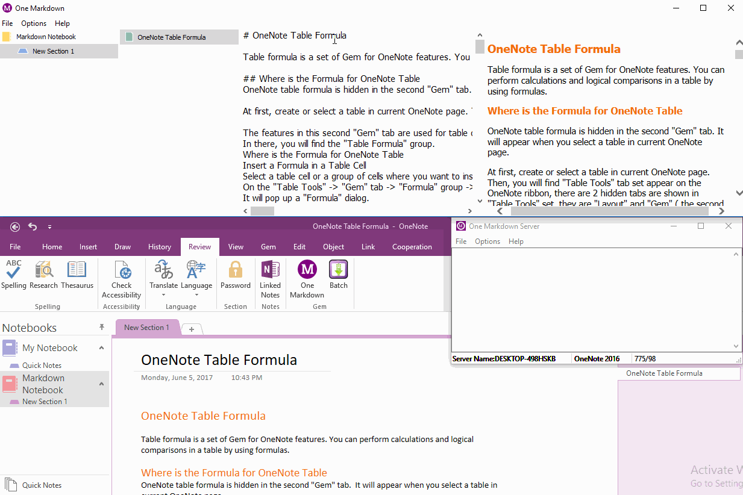Click the red Markdown Notebook icon in OneNote
This screenshot has width=743, height=495.
point(10,383)
